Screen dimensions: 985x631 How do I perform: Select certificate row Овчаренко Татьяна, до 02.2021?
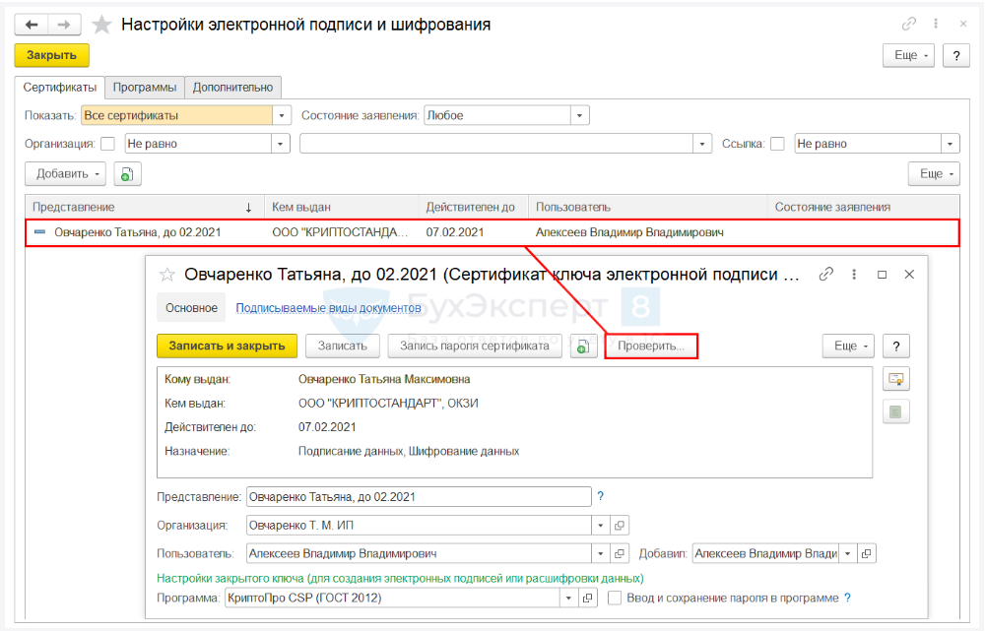(492, 233)
